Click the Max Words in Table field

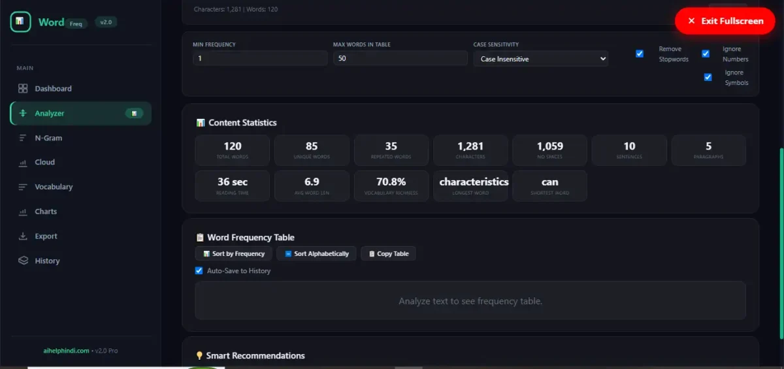tap(400, 59)
